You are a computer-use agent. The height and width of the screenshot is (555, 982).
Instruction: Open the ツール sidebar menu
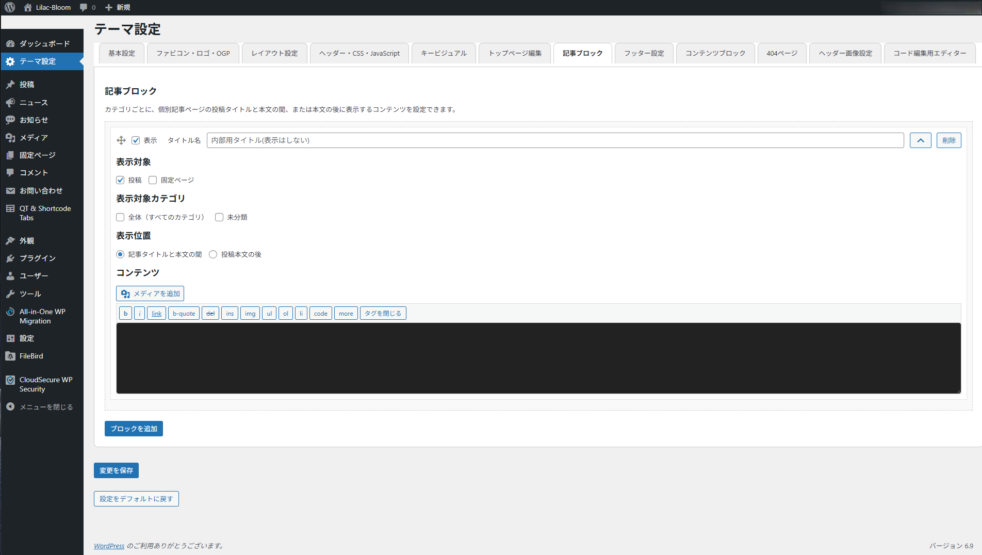(30, 294)
